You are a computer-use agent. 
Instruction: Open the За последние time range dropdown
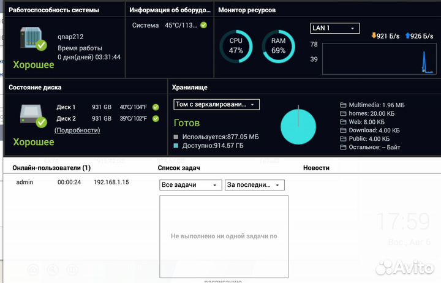[x=255, y=185]
